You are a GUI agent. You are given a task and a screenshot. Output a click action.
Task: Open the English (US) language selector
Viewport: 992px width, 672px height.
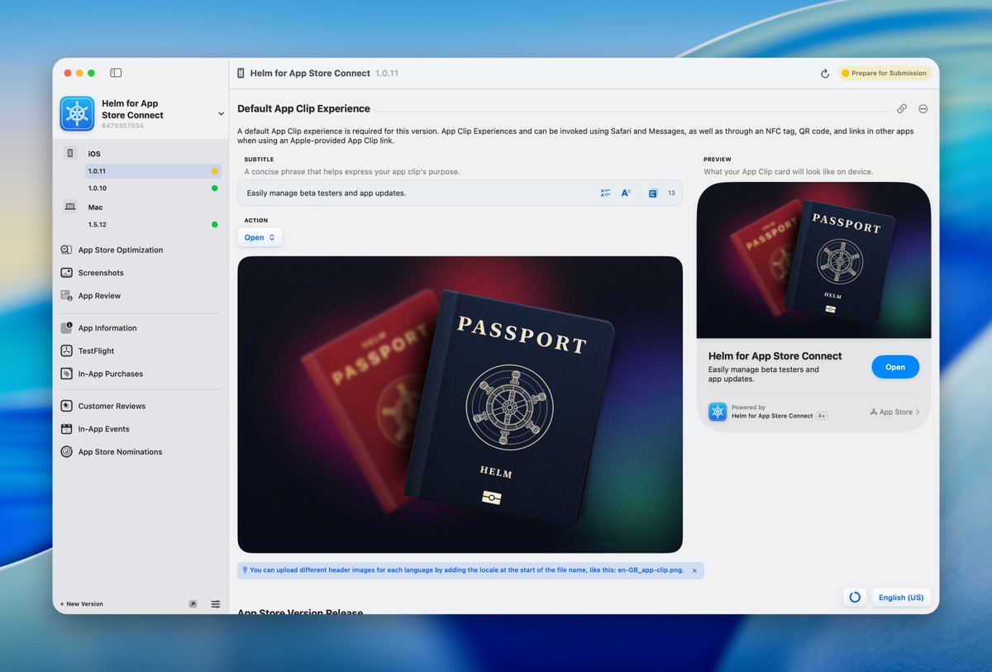pos(901,597)
